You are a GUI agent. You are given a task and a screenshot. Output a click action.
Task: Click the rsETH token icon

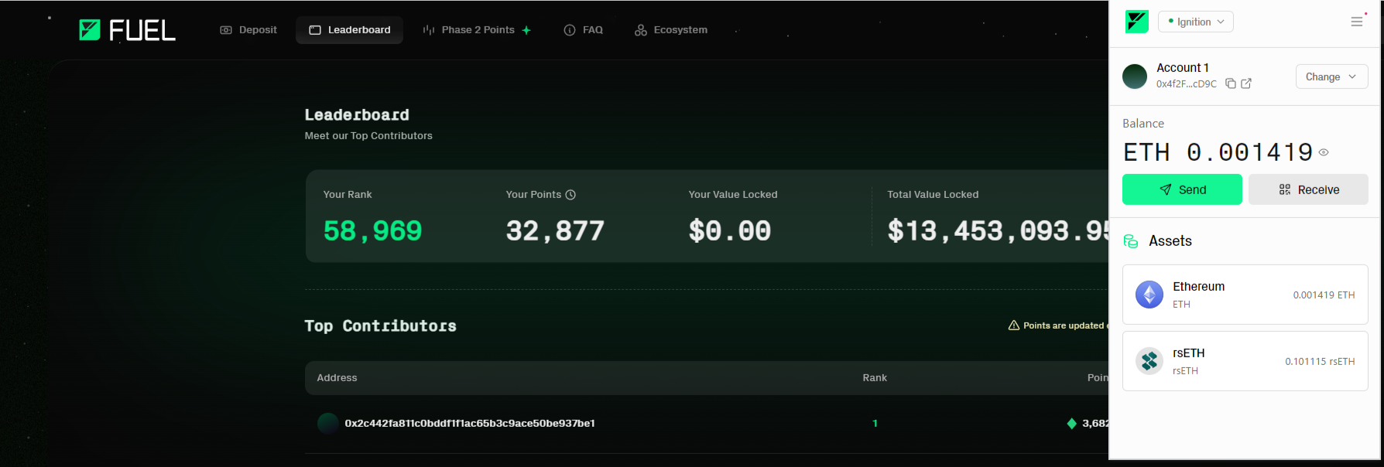point(1149,361)
